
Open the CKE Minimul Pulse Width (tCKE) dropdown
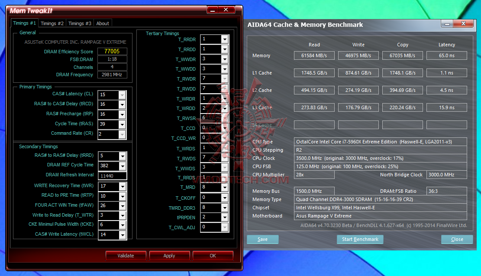(x=123, y=225)
